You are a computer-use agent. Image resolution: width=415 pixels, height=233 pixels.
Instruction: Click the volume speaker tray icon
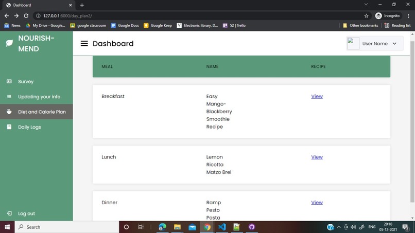point(353,227)
